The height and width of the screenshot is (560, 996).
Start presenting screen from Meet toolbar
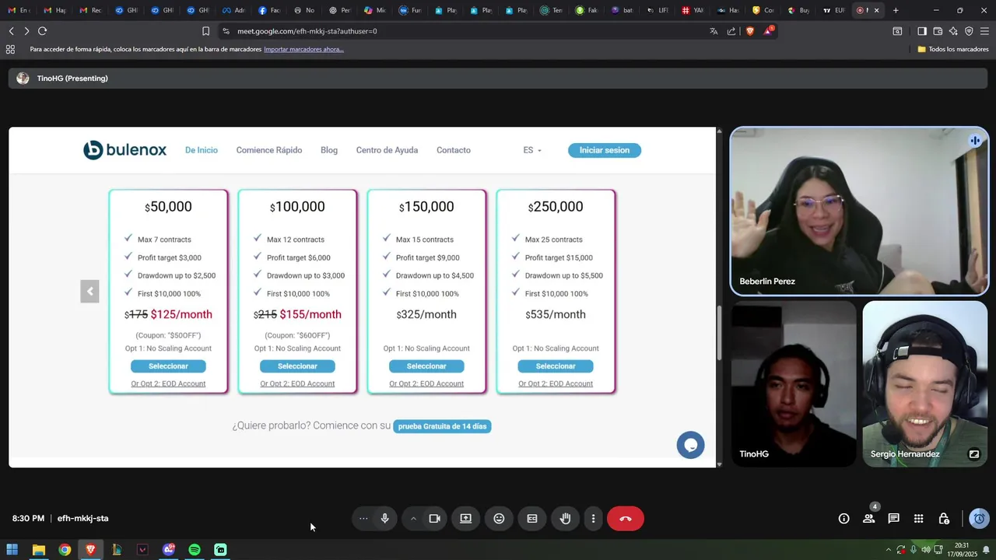pos(465,519)
